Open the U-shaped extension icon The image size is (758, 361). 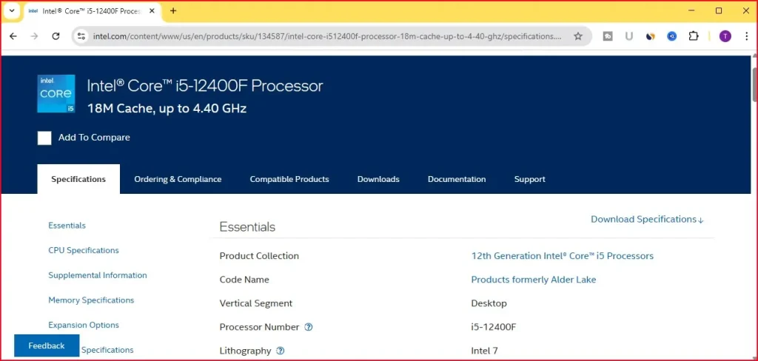pos(629,36)
